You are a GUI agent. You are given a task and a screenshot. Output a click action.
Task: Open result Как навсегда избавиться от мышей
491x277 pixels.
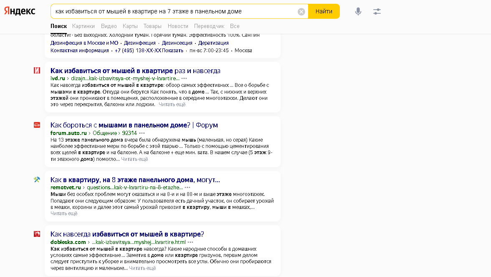pos(127,234)
